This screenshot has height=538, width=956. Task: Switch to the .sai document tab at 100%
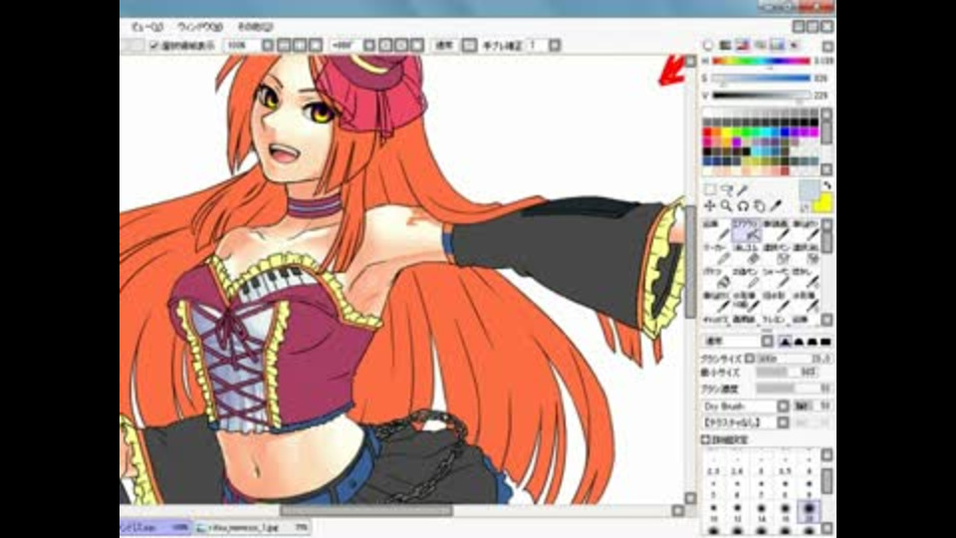pyautogui.click(x=155, y=527)
